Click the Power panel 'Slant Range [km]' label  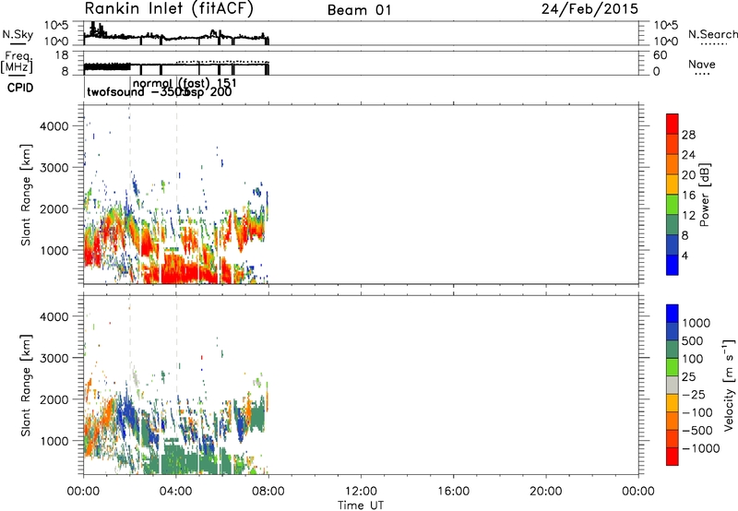[26, 195]
